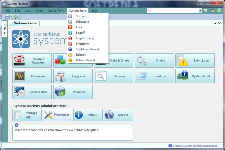
Task: Open the save button dropdown arrow
Action: pyautogui.click(x=11, y=17)
